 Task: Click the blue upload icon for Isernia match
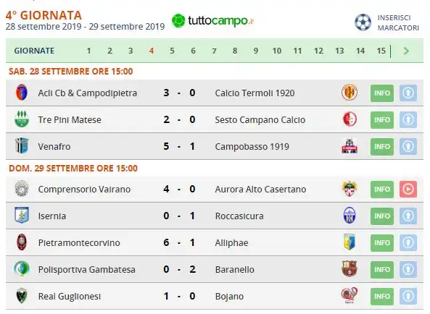(x=408, y=216)
